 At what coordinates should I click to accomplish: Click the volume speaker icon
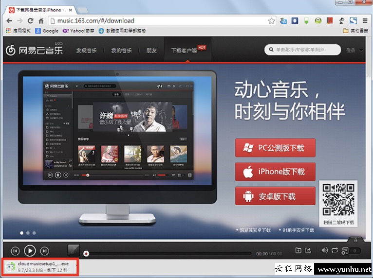324,250
